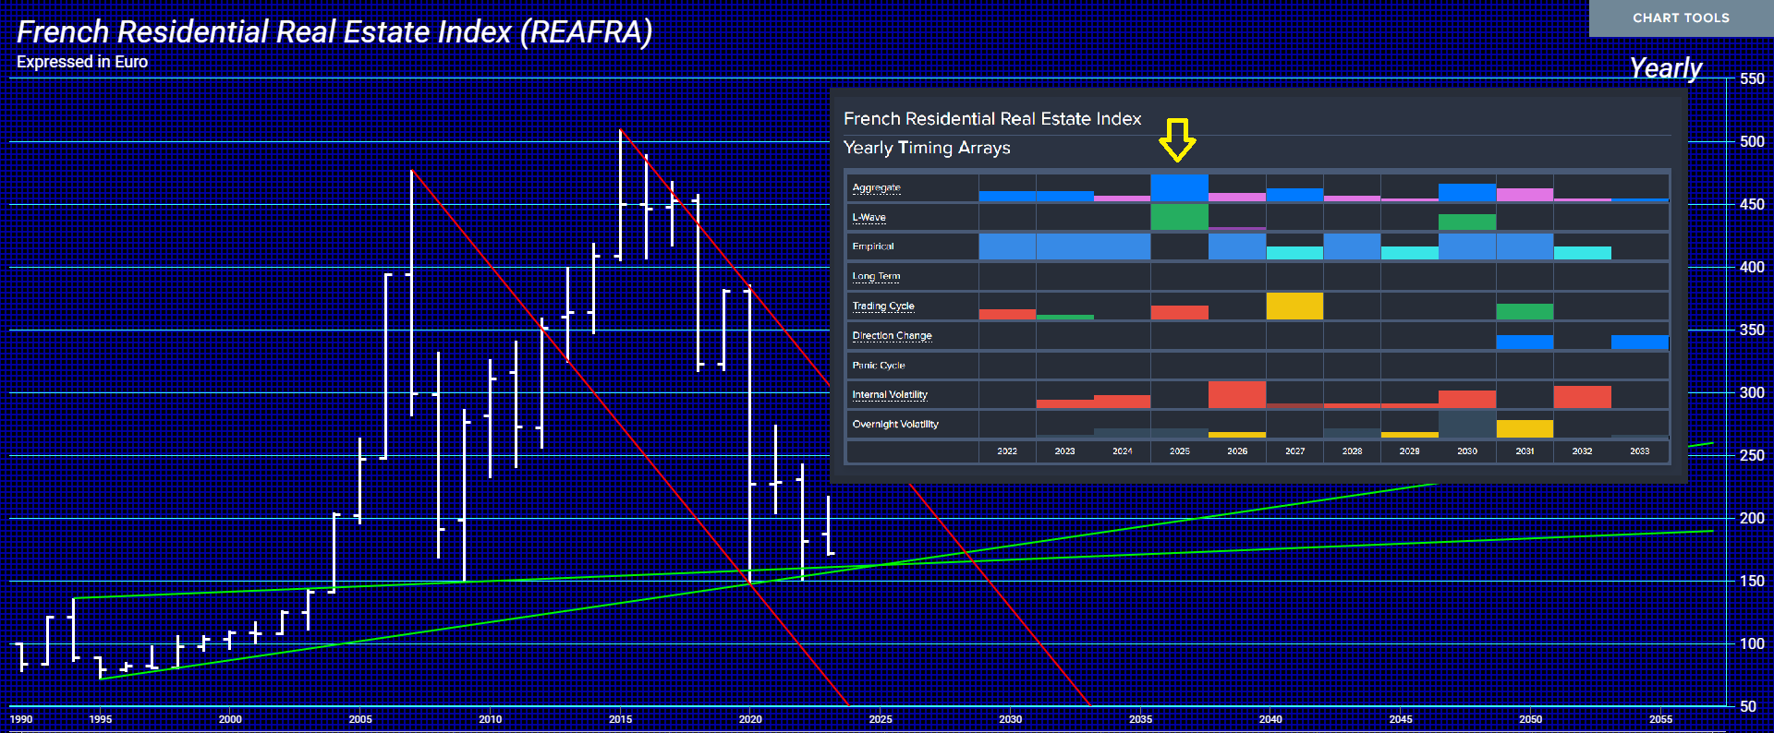Select the Trading Cycle label

(882, 306)
